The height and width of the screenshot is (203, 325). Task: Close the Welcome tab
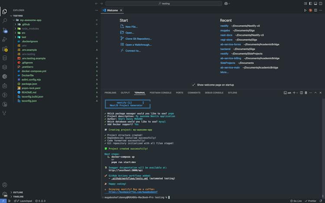121,10
